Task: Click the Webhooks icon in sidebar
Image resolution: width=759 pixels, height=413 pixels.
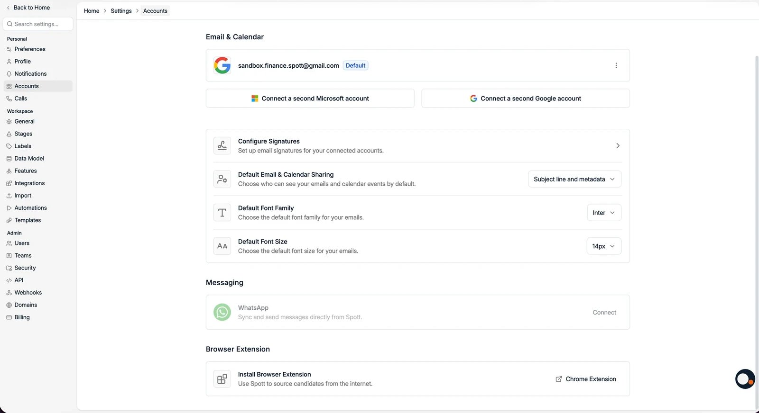Action: [x=9, y=293]
